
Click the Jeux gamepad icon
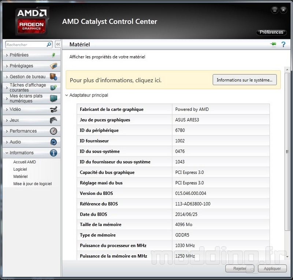tap(53, 120)
